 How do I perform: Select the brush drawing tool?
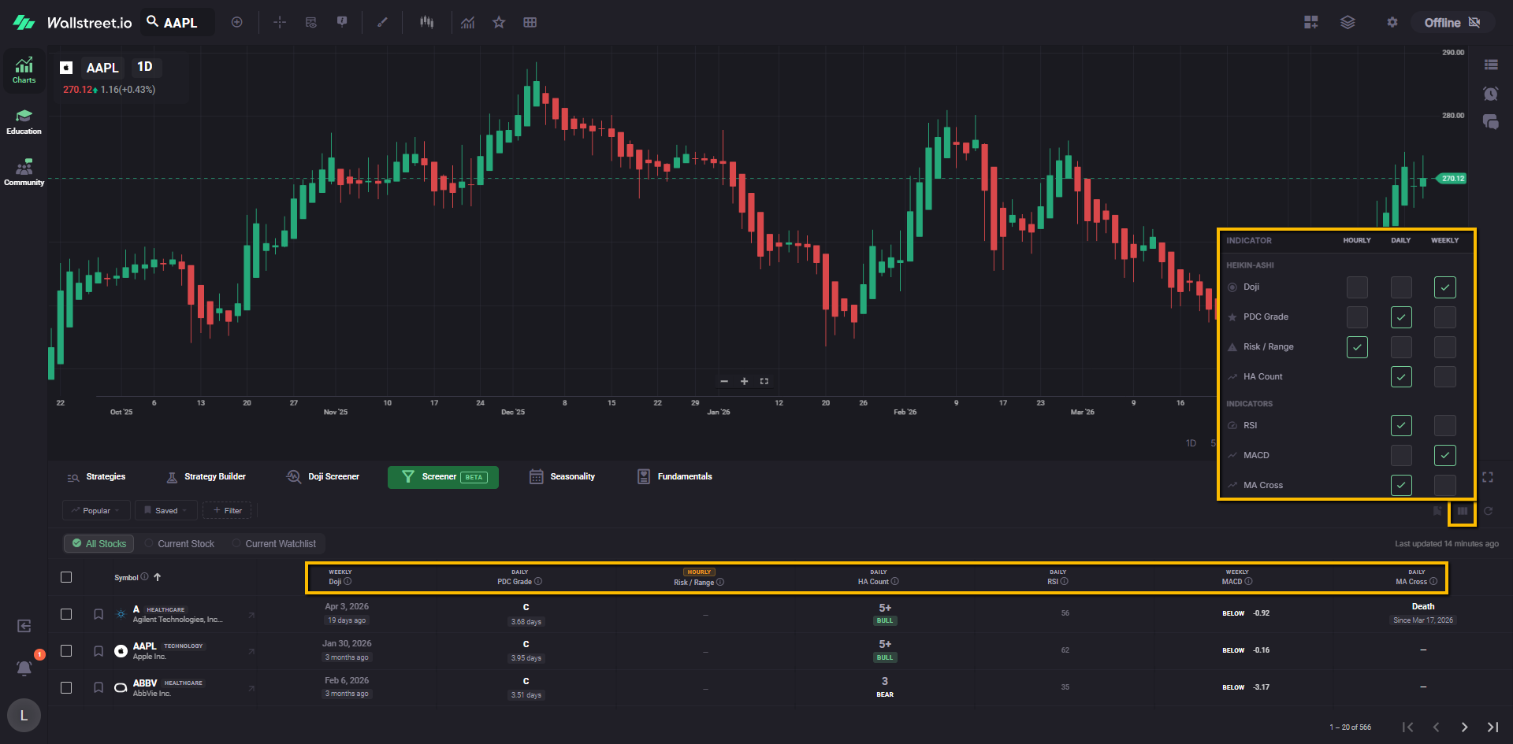[x=382, y=22]
